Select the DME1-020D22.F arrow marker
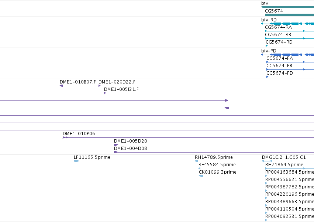 tap(99, 86)
